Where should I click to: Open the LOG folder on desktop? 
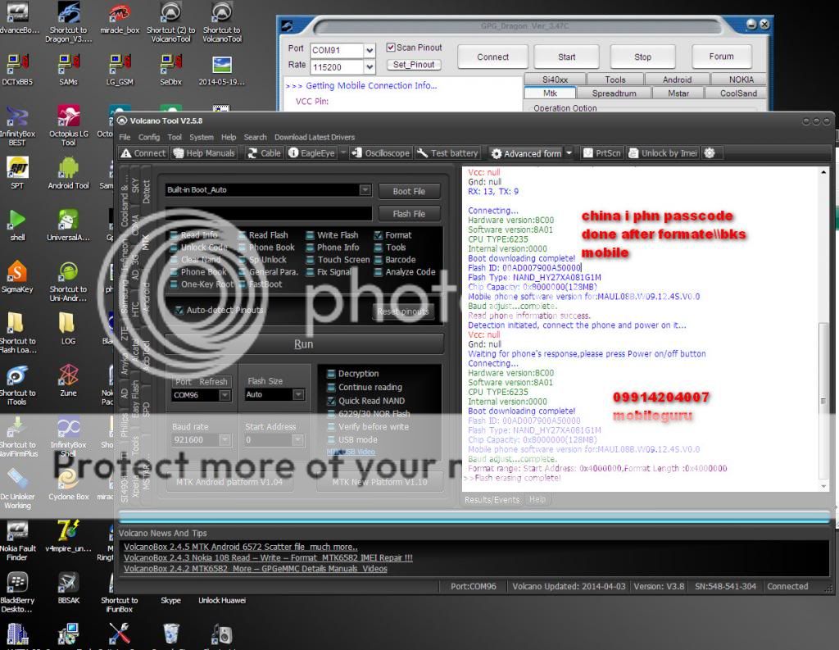(67, 328)
